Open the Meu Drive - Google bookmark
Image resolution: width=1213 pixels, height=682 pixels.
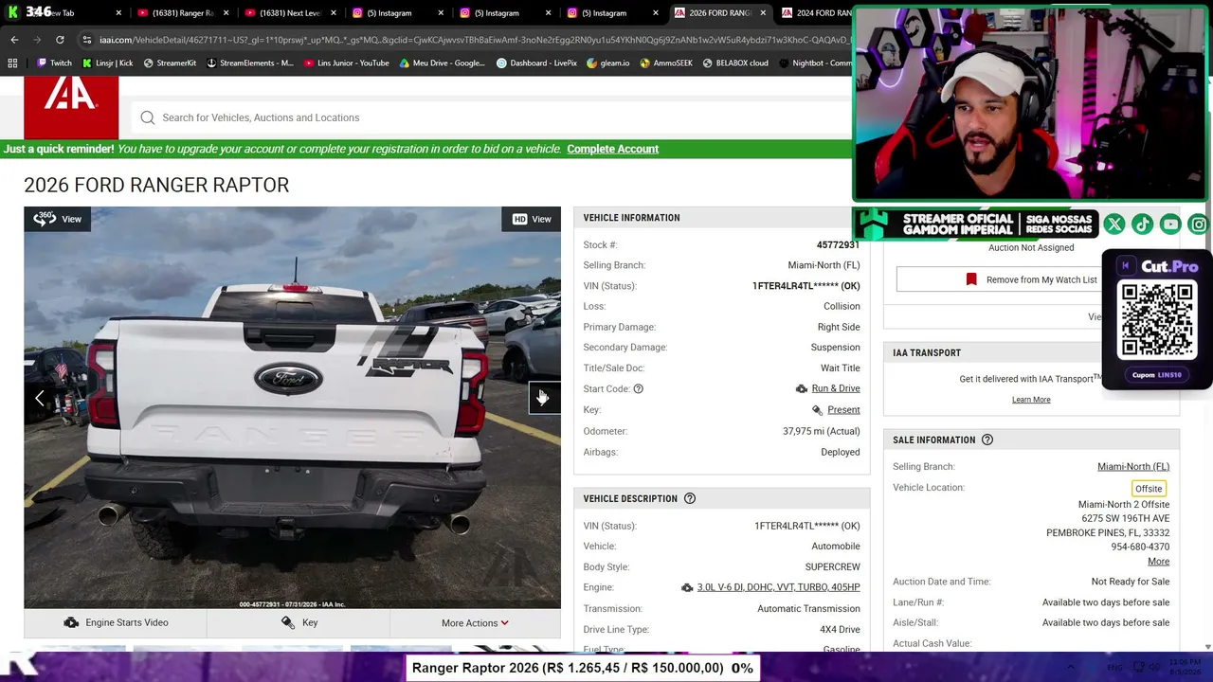pyautogui.click(x=442, y=63)
